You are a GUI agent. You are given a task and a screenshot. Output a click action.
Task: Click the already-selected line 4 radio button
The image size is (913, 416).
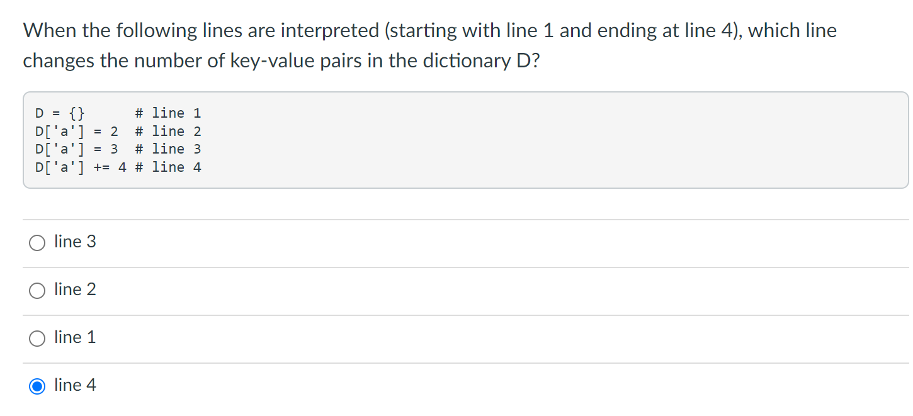click(37, 386)
